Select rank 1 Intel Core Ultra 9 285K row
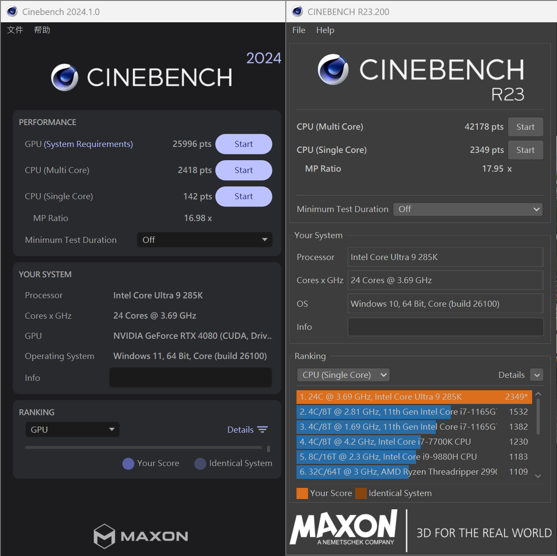This screenshot has height=556, width=557. click(414, 397)
